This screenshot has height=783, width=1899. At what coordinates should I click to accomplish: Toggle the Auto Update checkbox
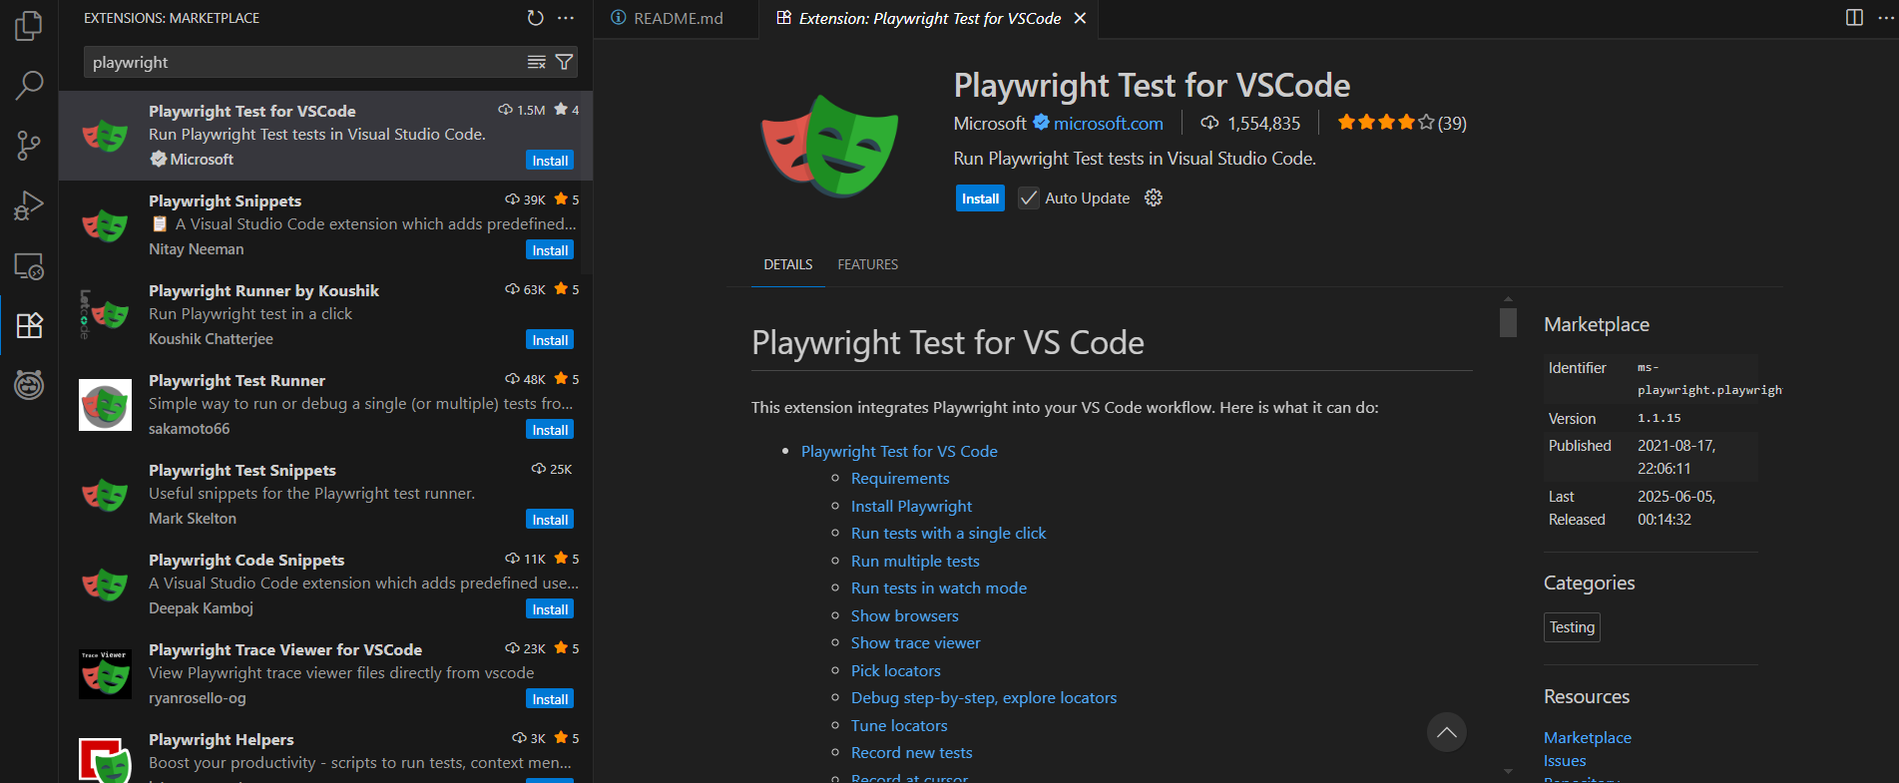coord(1028,198)
